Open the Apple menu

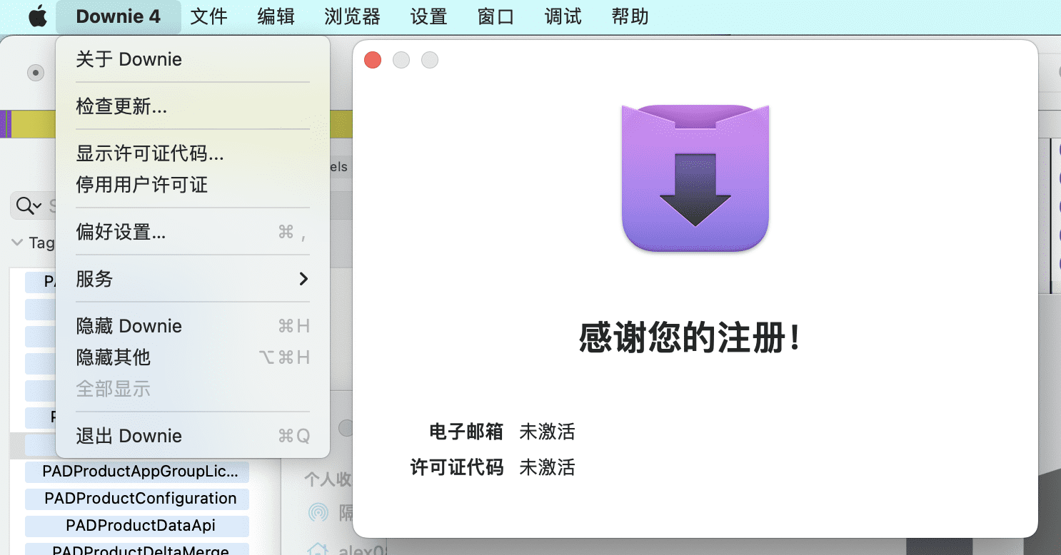37,16
